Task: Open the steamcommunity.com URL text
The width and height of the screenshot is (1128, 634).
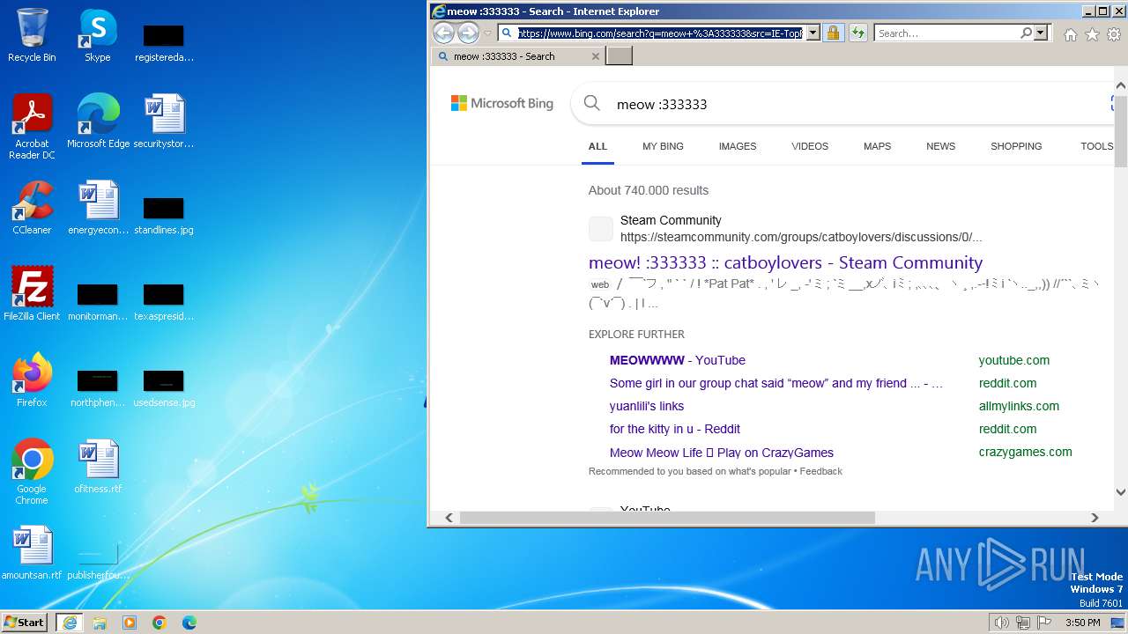Action: (801, 237)
